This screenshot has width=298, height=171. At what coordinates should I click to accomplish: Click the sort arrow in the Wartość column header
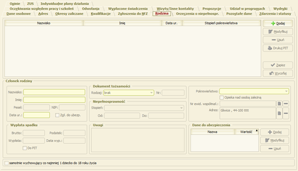257,131
